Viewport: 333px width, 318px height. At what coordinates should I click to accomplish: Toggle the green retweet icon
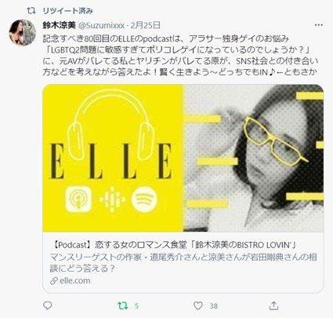(x=123, y=305)
